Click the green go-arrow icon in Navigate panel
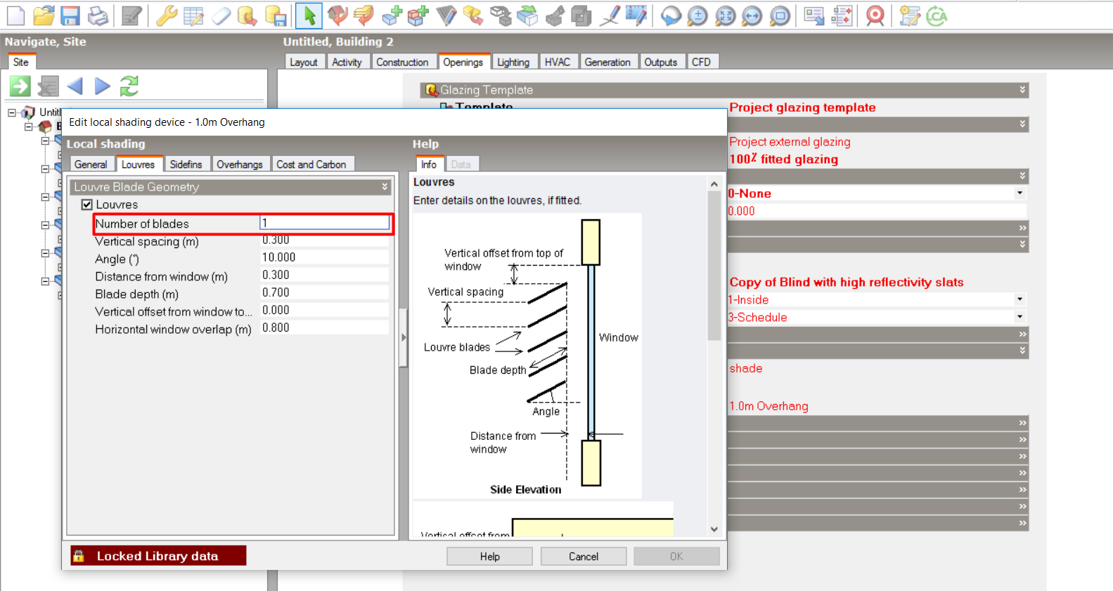The width and height of the screenshot is (1113, 591). point(20,86)
